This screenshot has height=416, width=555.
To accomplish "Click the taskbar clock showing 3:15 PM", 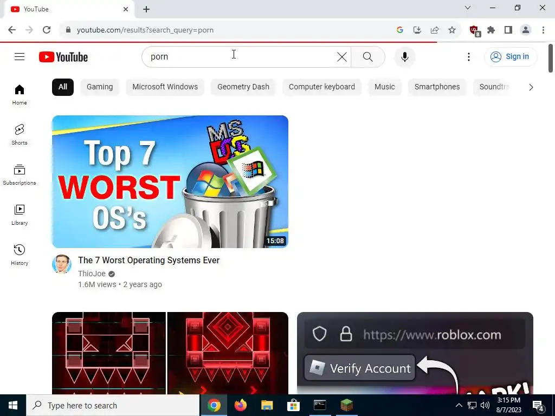I will (x=508, y=405).
